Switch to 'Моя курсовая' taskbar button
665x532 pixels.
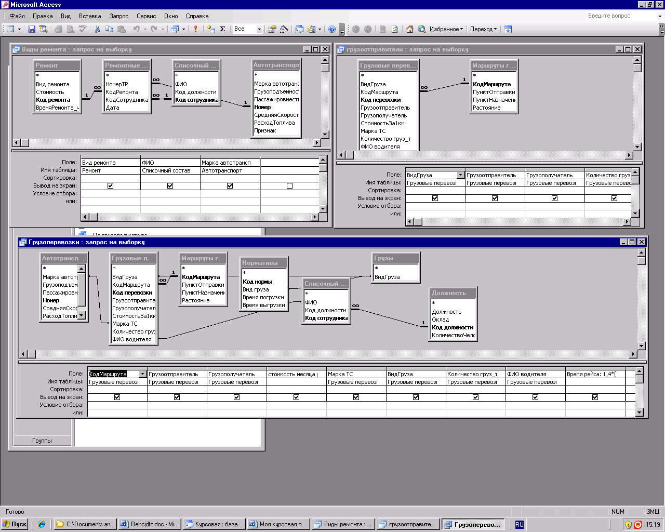(x=278, y=524)
